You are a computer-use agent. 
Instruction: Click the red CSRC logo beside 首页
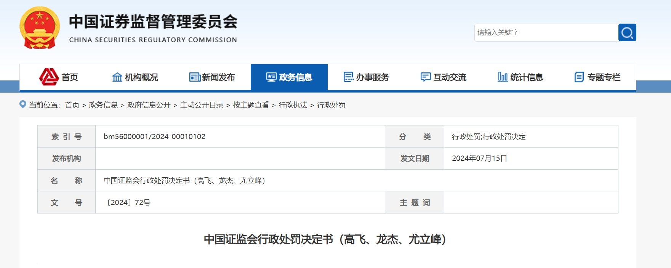click(49, 77)
